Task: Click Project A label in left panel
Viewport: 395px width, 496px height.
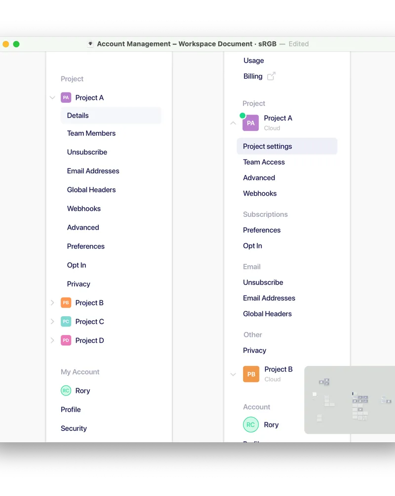Action: tap(89, 98)
